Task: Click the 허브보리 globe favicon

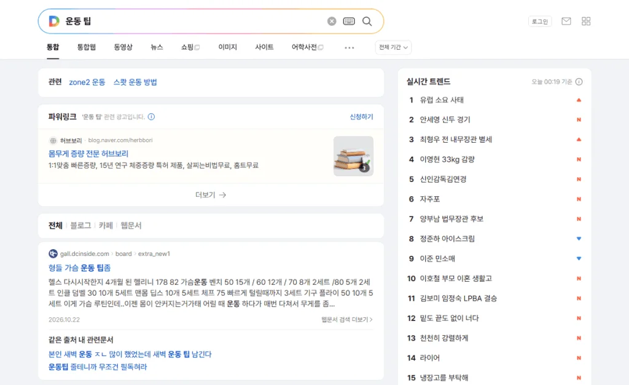Action: (x=53, y=140)
